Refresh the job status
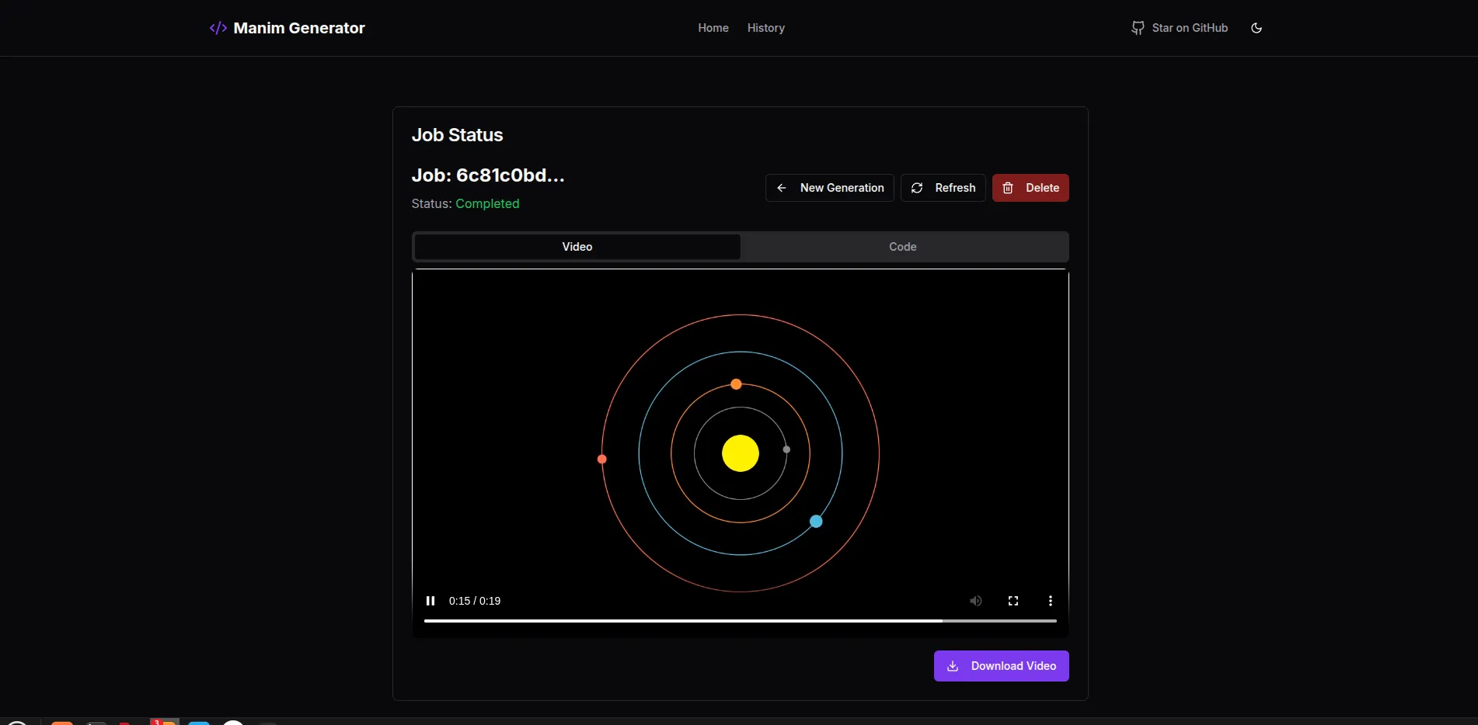Screen dimensions: 1478x725 (x=943, y=188)
